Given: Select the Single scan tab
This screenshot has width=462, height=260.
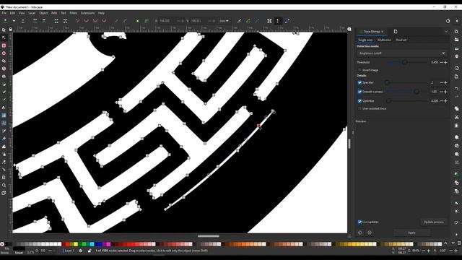Looking at the screenshot, I should click(x=365, y=40).
